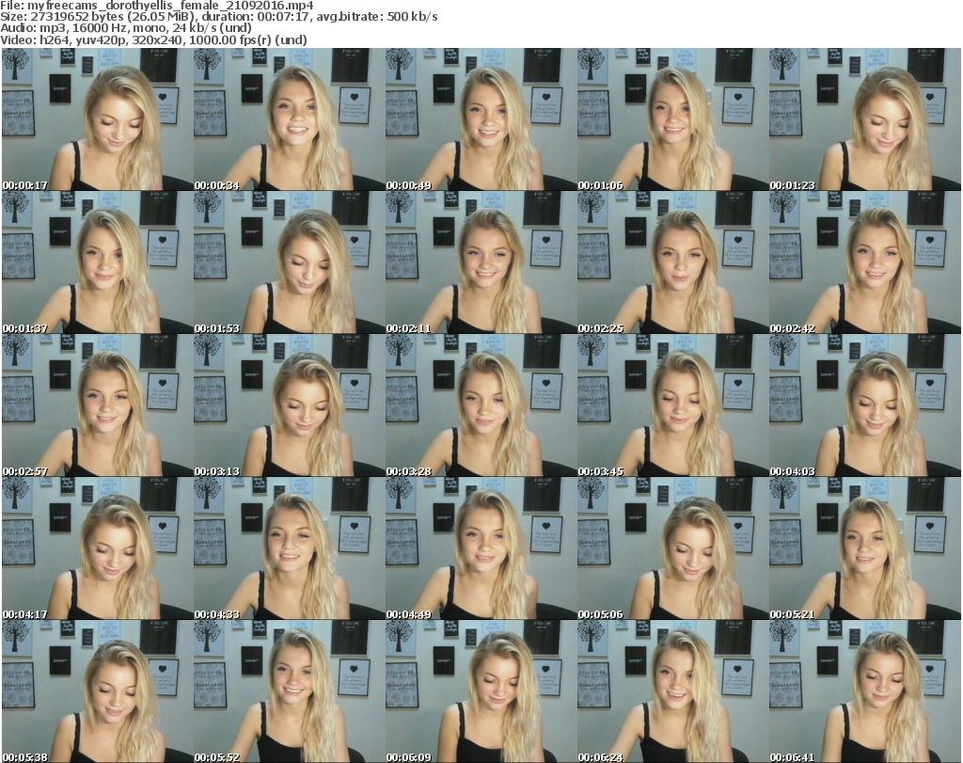Viewport: 963px width, 763px height.
Task: Click the frame timestamped 00:05:38
Action: (x=97, y=691)
